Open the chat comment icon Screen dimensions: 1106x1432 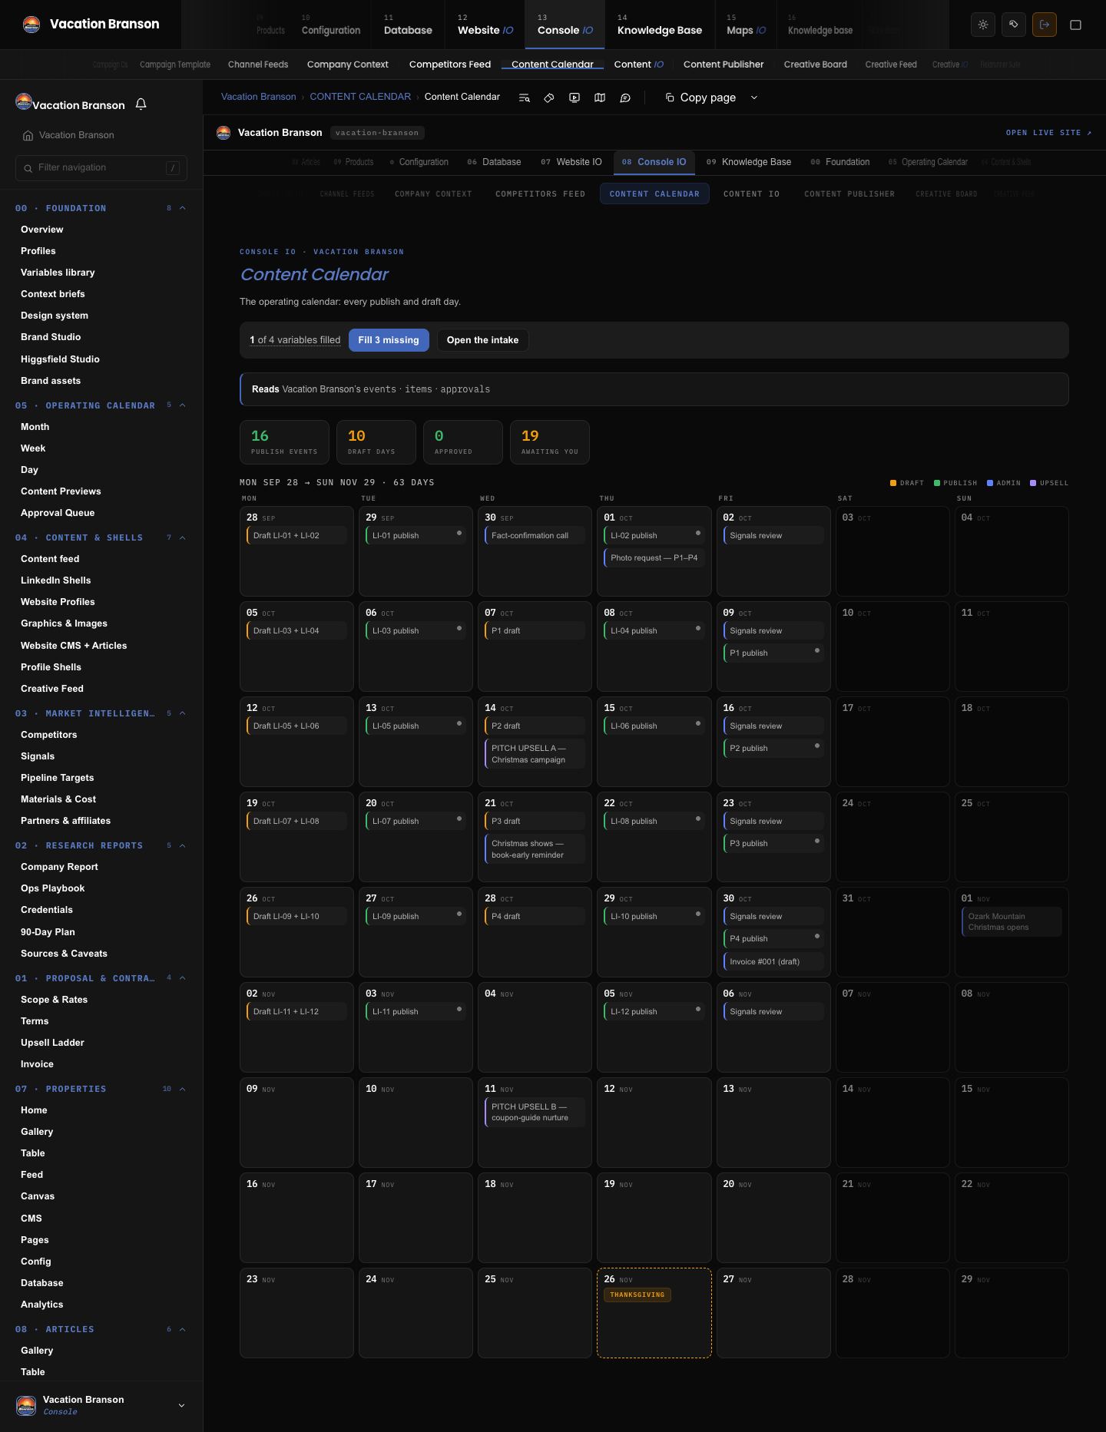(x=625, y=98)
